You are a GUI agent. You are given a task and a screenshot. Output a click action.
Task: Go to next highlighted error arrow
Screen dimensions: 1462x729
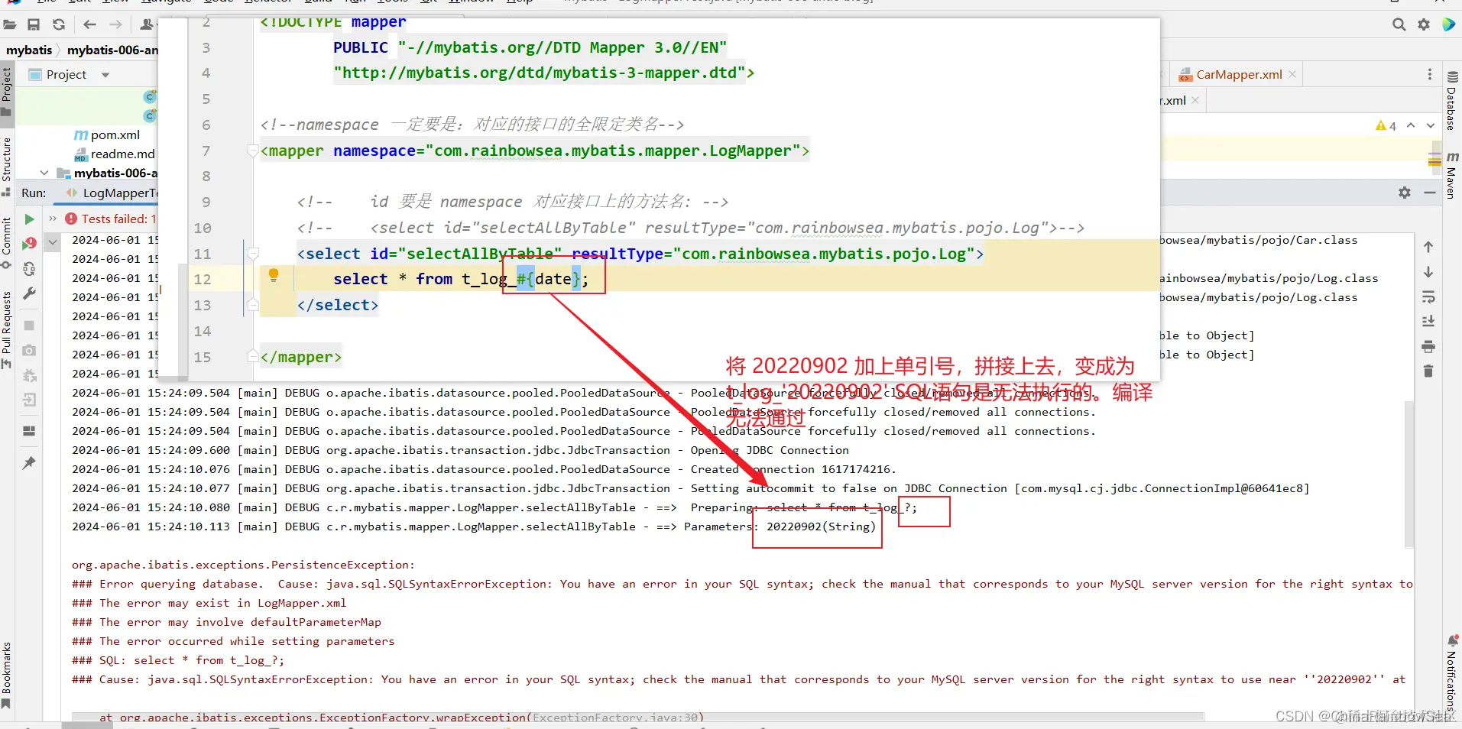1431,125
